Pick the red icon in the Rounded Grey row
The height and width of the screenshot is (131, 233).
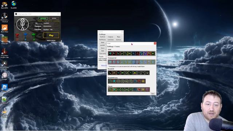coord(139,81)
